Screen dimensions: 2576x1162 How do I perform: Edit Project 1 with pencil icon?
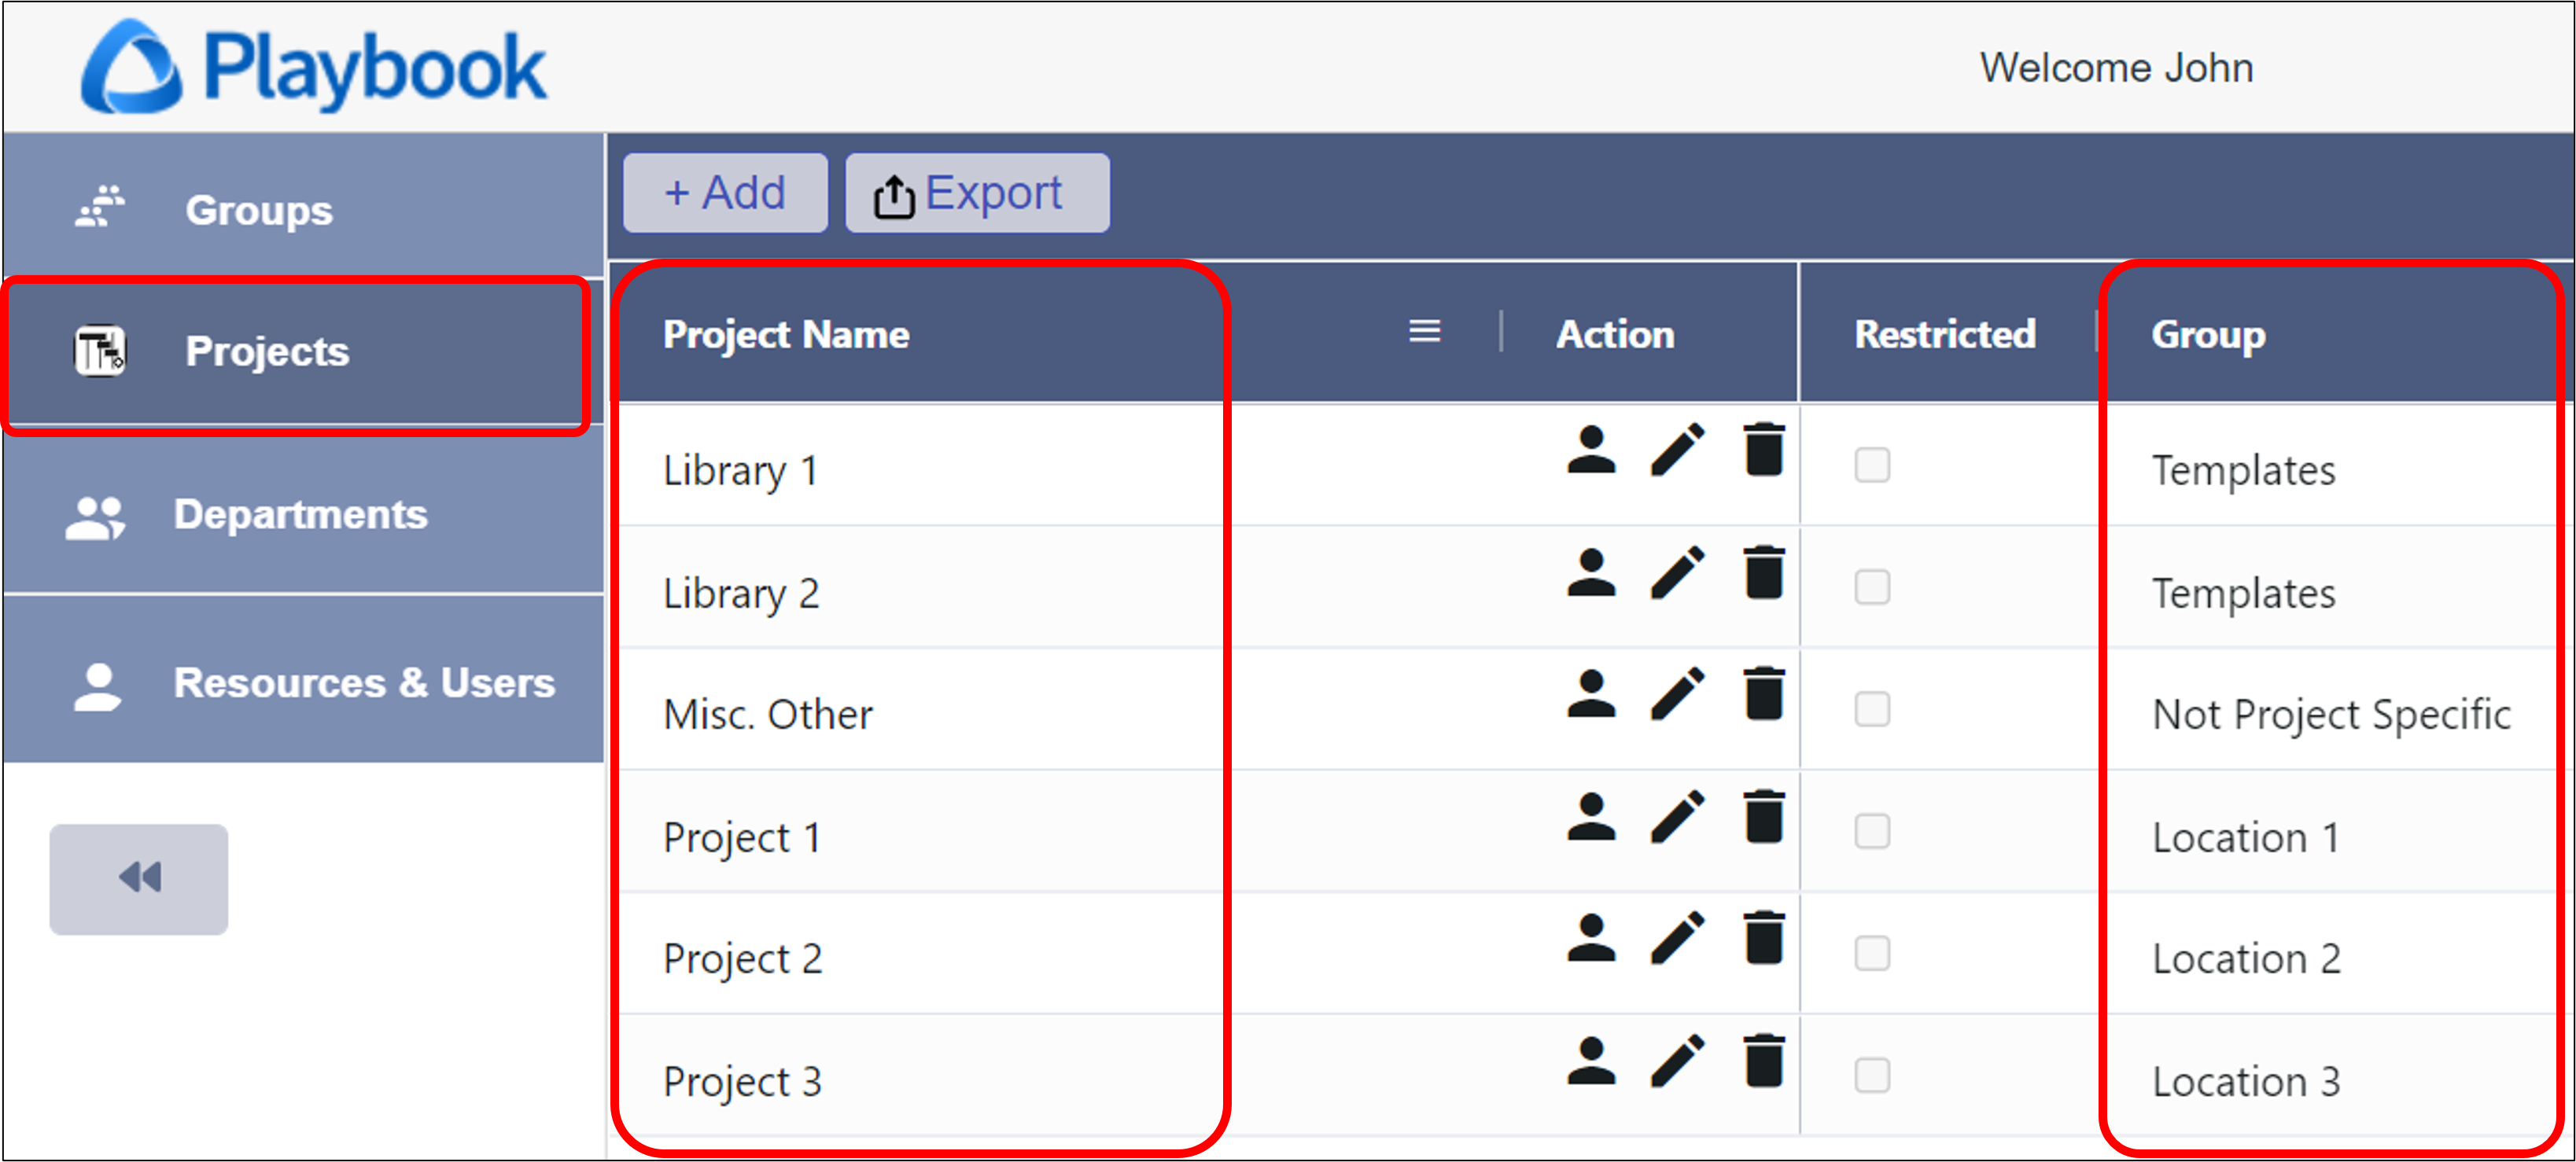pyautogui.click(x=1677, y=818)
